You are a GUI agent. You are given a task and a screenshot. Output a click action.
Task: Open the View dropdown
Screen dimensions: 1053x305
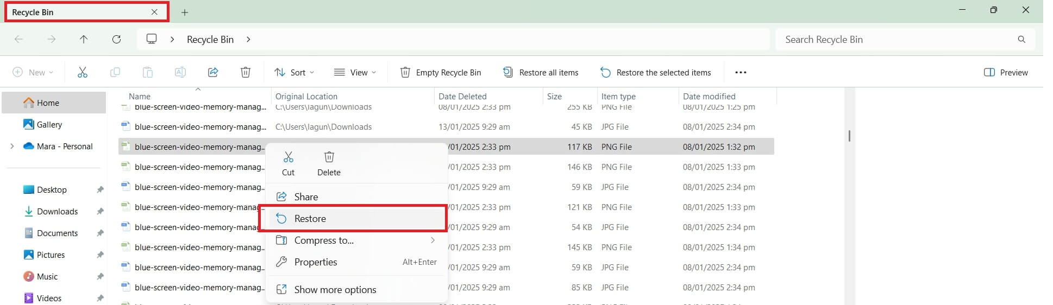click(355, 72)
